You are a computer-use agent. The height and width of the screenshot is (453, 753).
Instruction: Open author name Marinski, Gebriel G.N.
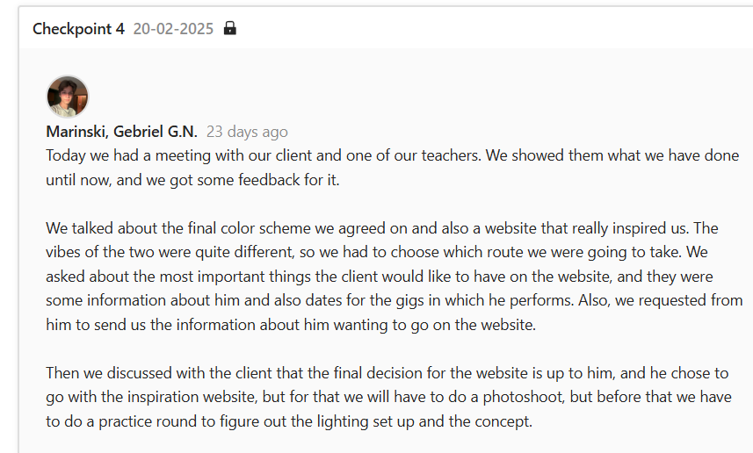coord(121,132)
